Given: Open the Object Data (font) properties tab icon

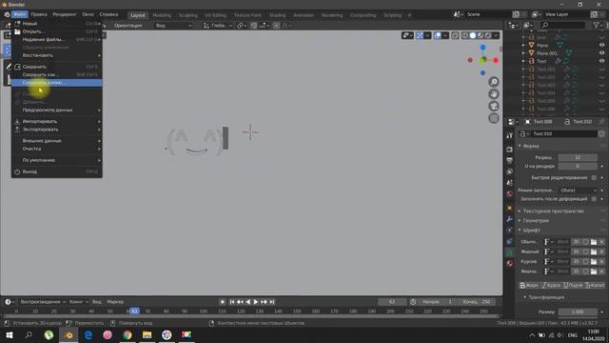Looking at the screenshot, I should pos(510,252).
